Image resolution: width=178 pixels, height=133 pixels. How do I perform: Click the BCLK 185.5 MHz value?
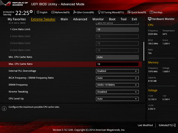(153, 44)
